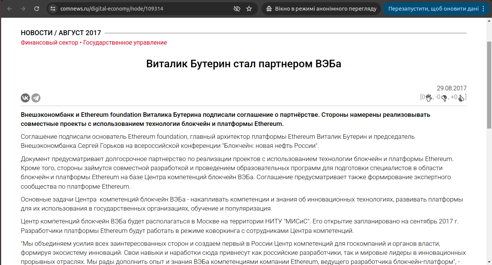Image resolution: width=492 pixels, height=265 pixels.
Task: Click the date 29.08.2017
Action: coord(452,88)
